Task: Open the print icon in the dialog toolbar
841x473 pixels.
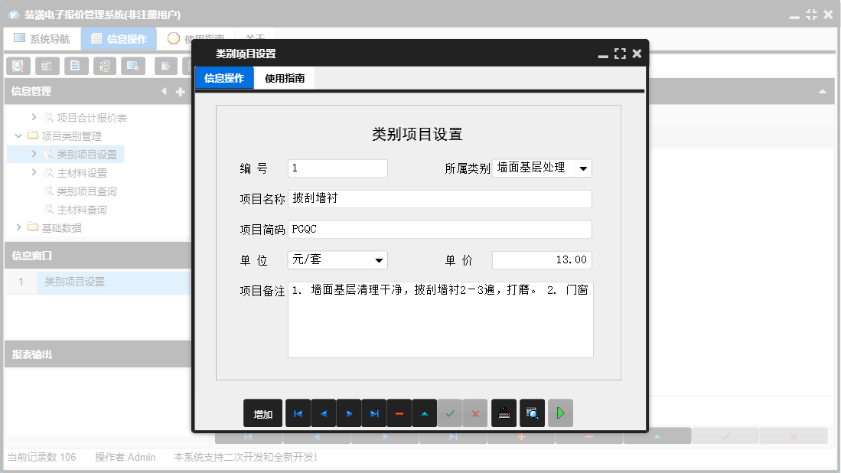Action: pyautogui.click(x=503, y=413)
